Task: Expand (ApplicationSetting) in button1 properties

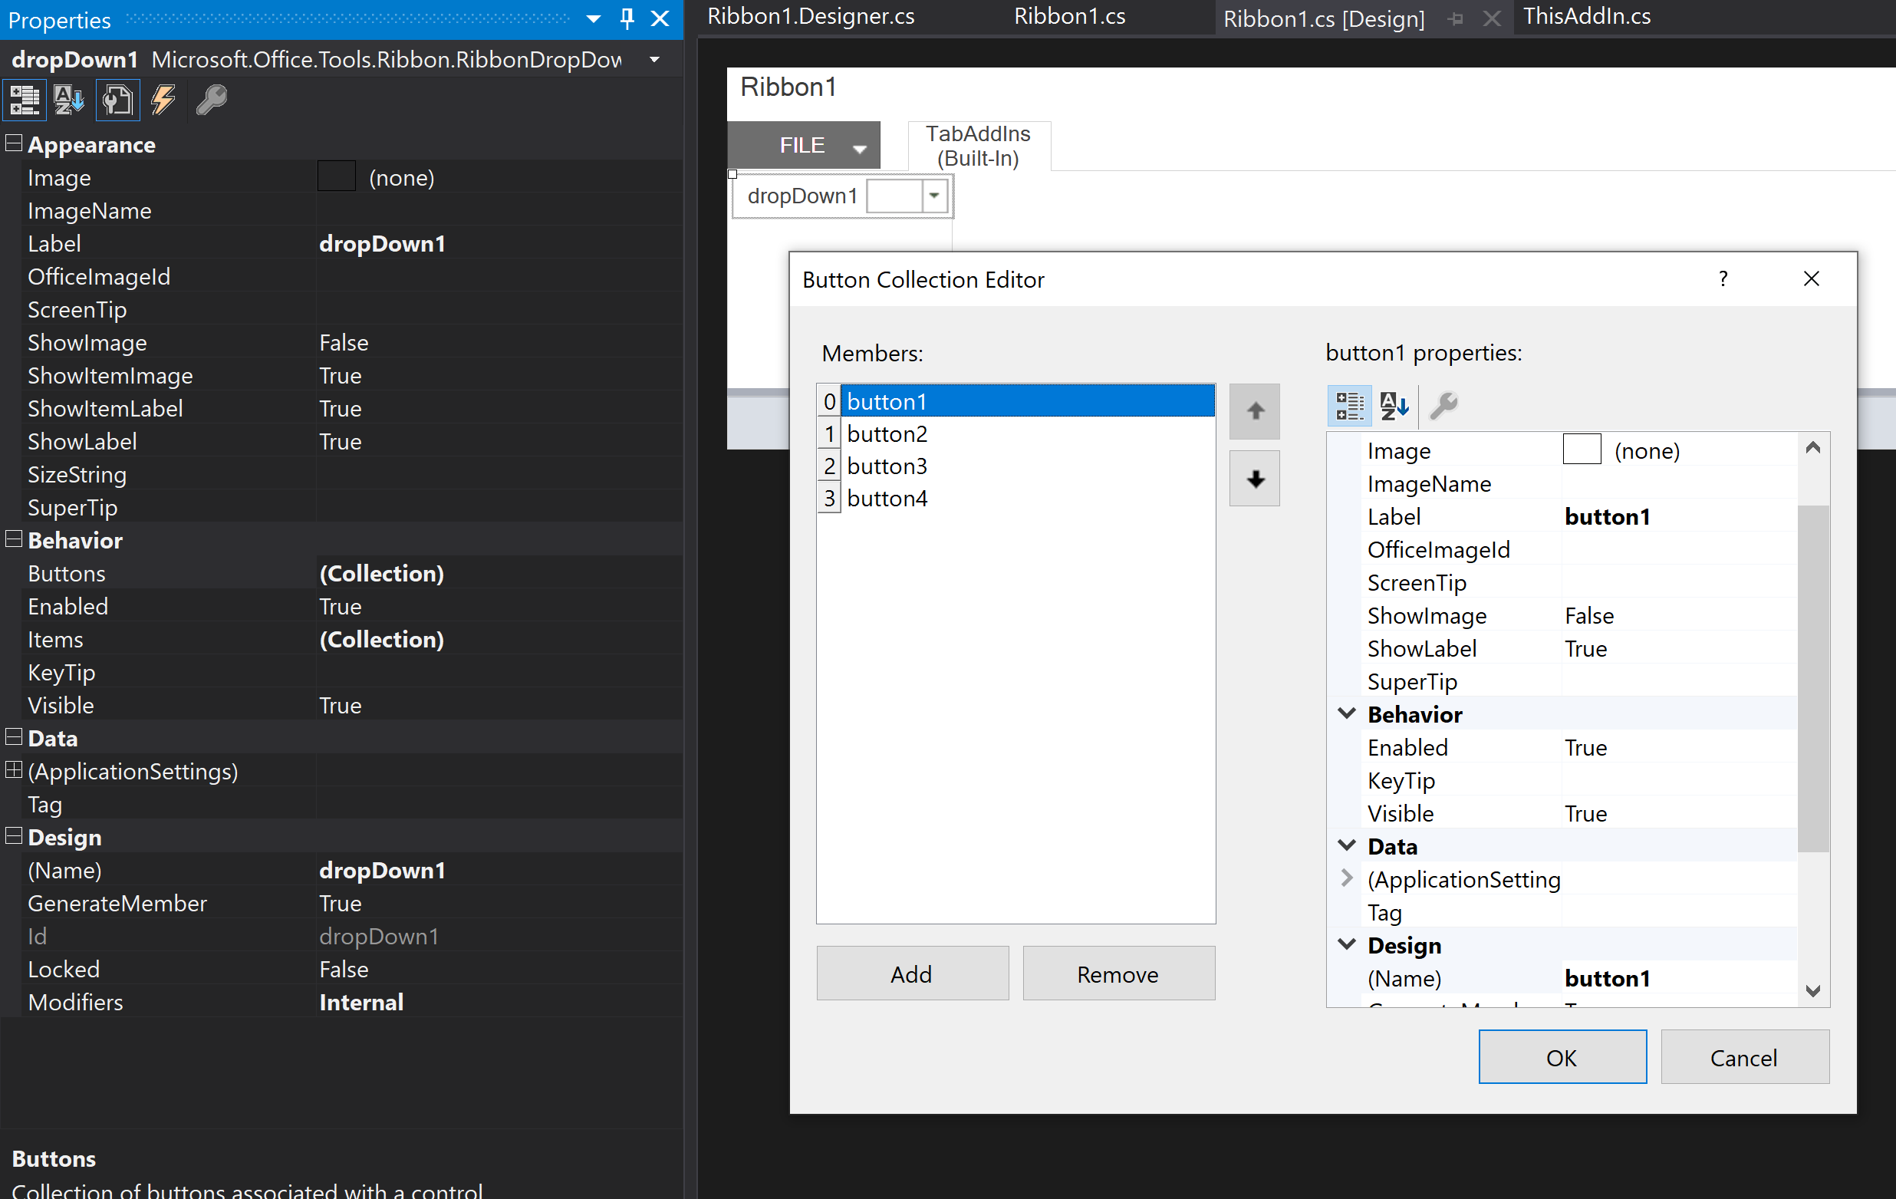Action: 1346,878
